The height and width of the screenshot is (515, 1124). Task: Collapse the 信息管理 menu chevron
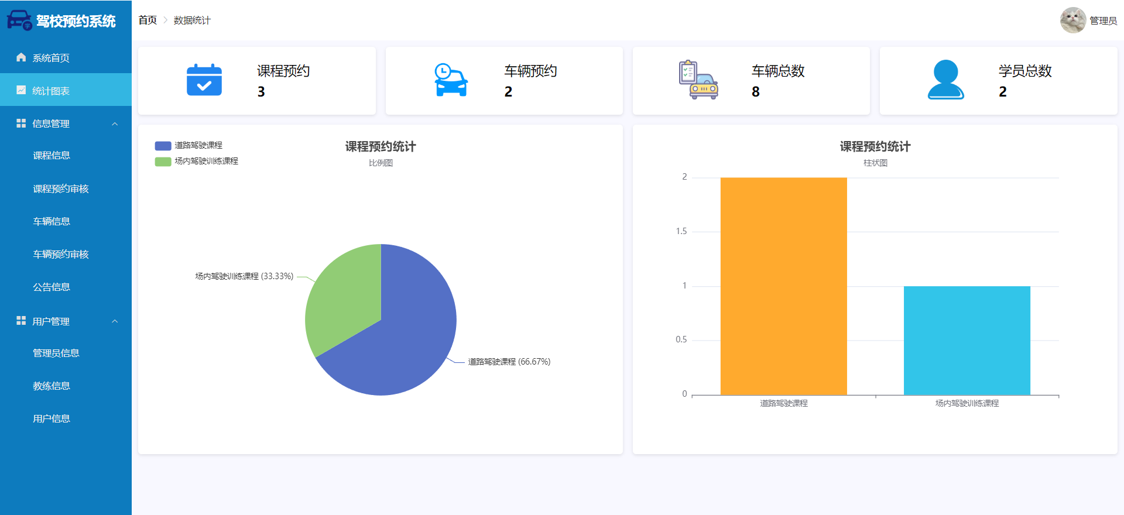(115, 123)
